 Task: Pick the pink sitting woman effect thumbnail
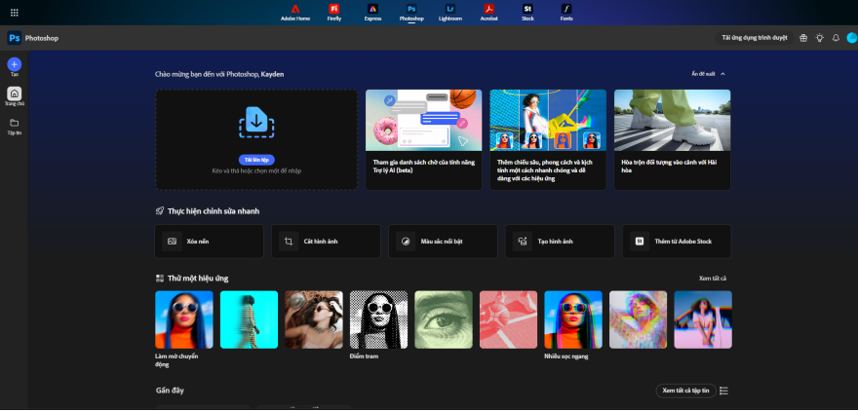click(703, 319)
